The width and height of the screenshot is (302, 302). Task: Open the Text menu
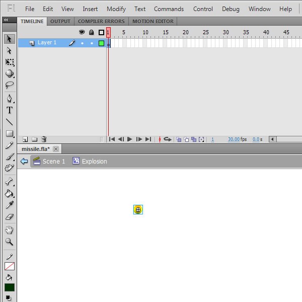140,9
